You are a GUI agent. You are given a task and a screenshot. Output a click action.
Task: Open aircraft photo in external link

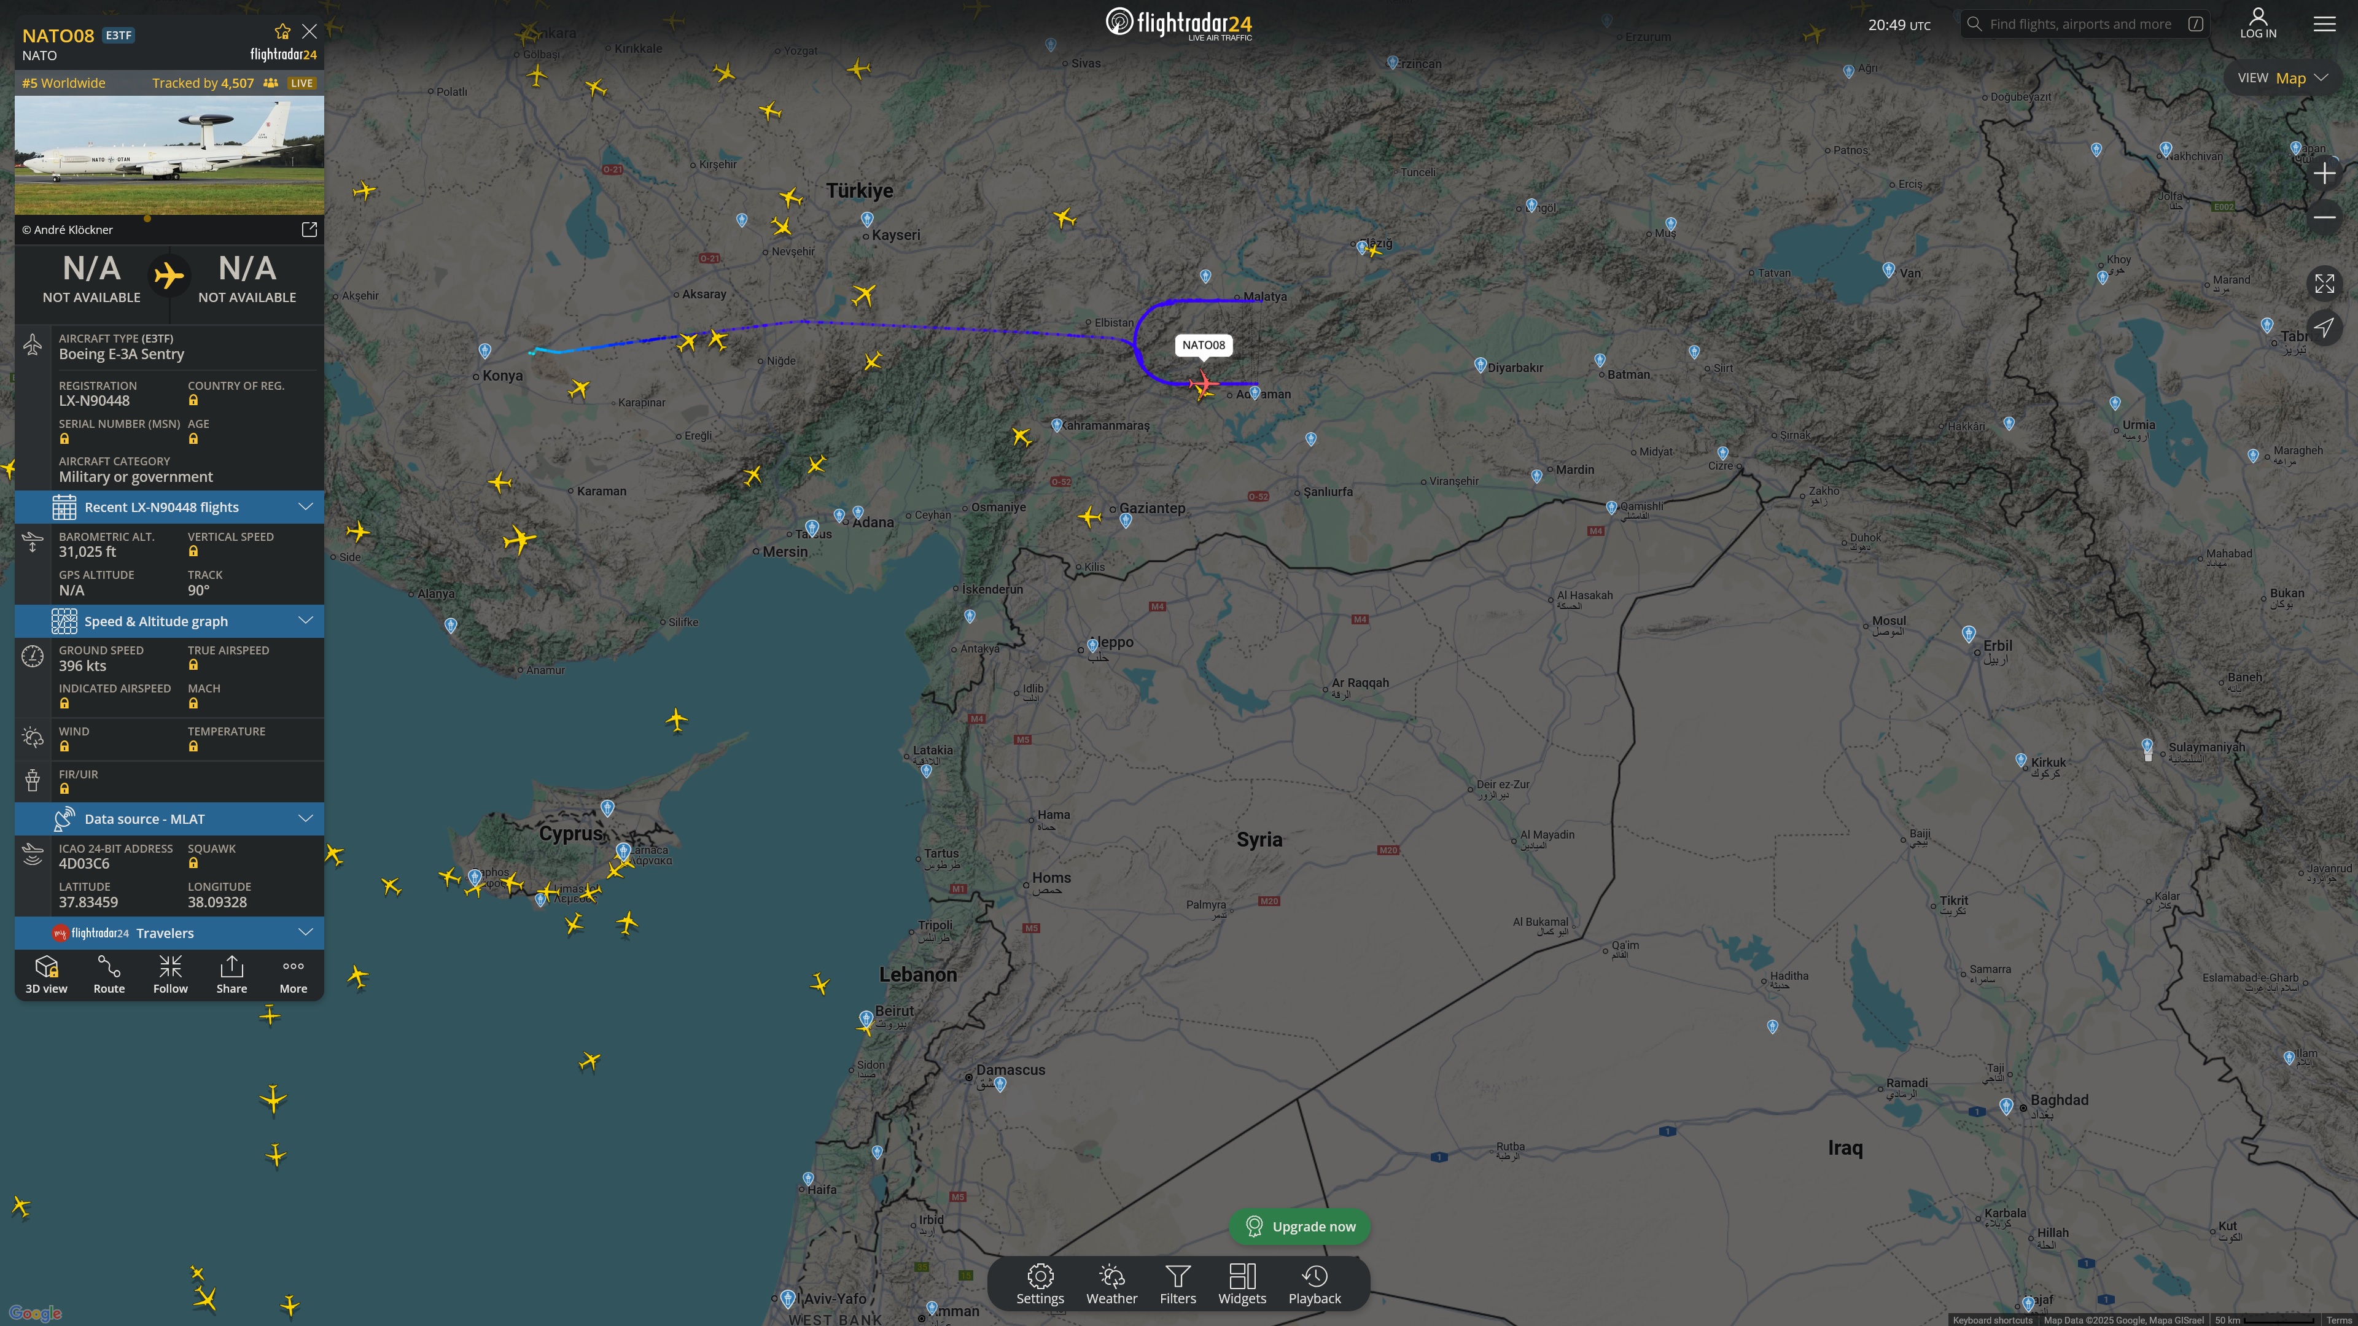309,230
